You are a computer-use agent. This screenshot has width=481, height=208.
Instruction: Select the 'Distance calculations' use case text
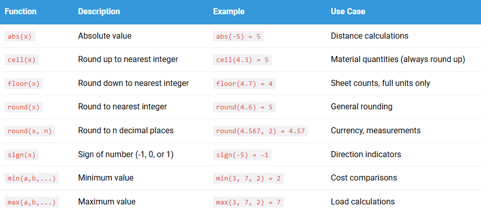coord(370,36)
